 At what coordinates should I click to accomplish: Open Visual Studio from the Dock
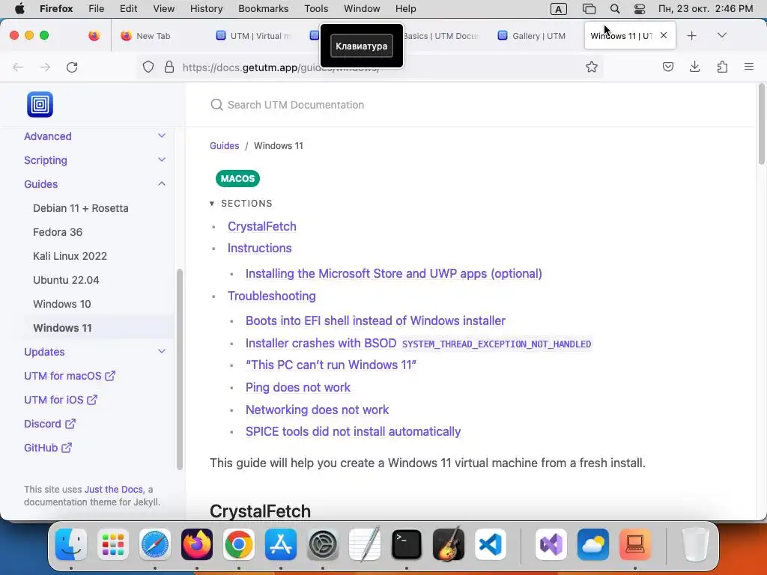point(551,544)
